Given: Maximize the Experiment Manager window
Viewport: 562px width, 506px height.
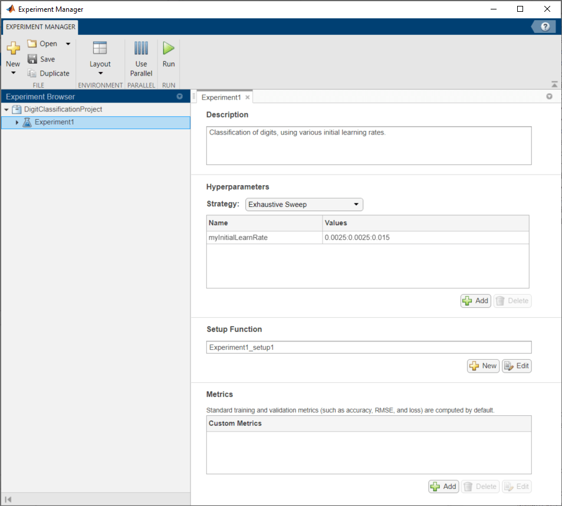Looking at the screenshot, I should (x=520, y=9).
